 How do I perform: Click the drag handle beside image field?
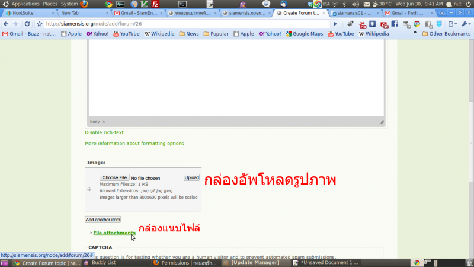point(89,189)
